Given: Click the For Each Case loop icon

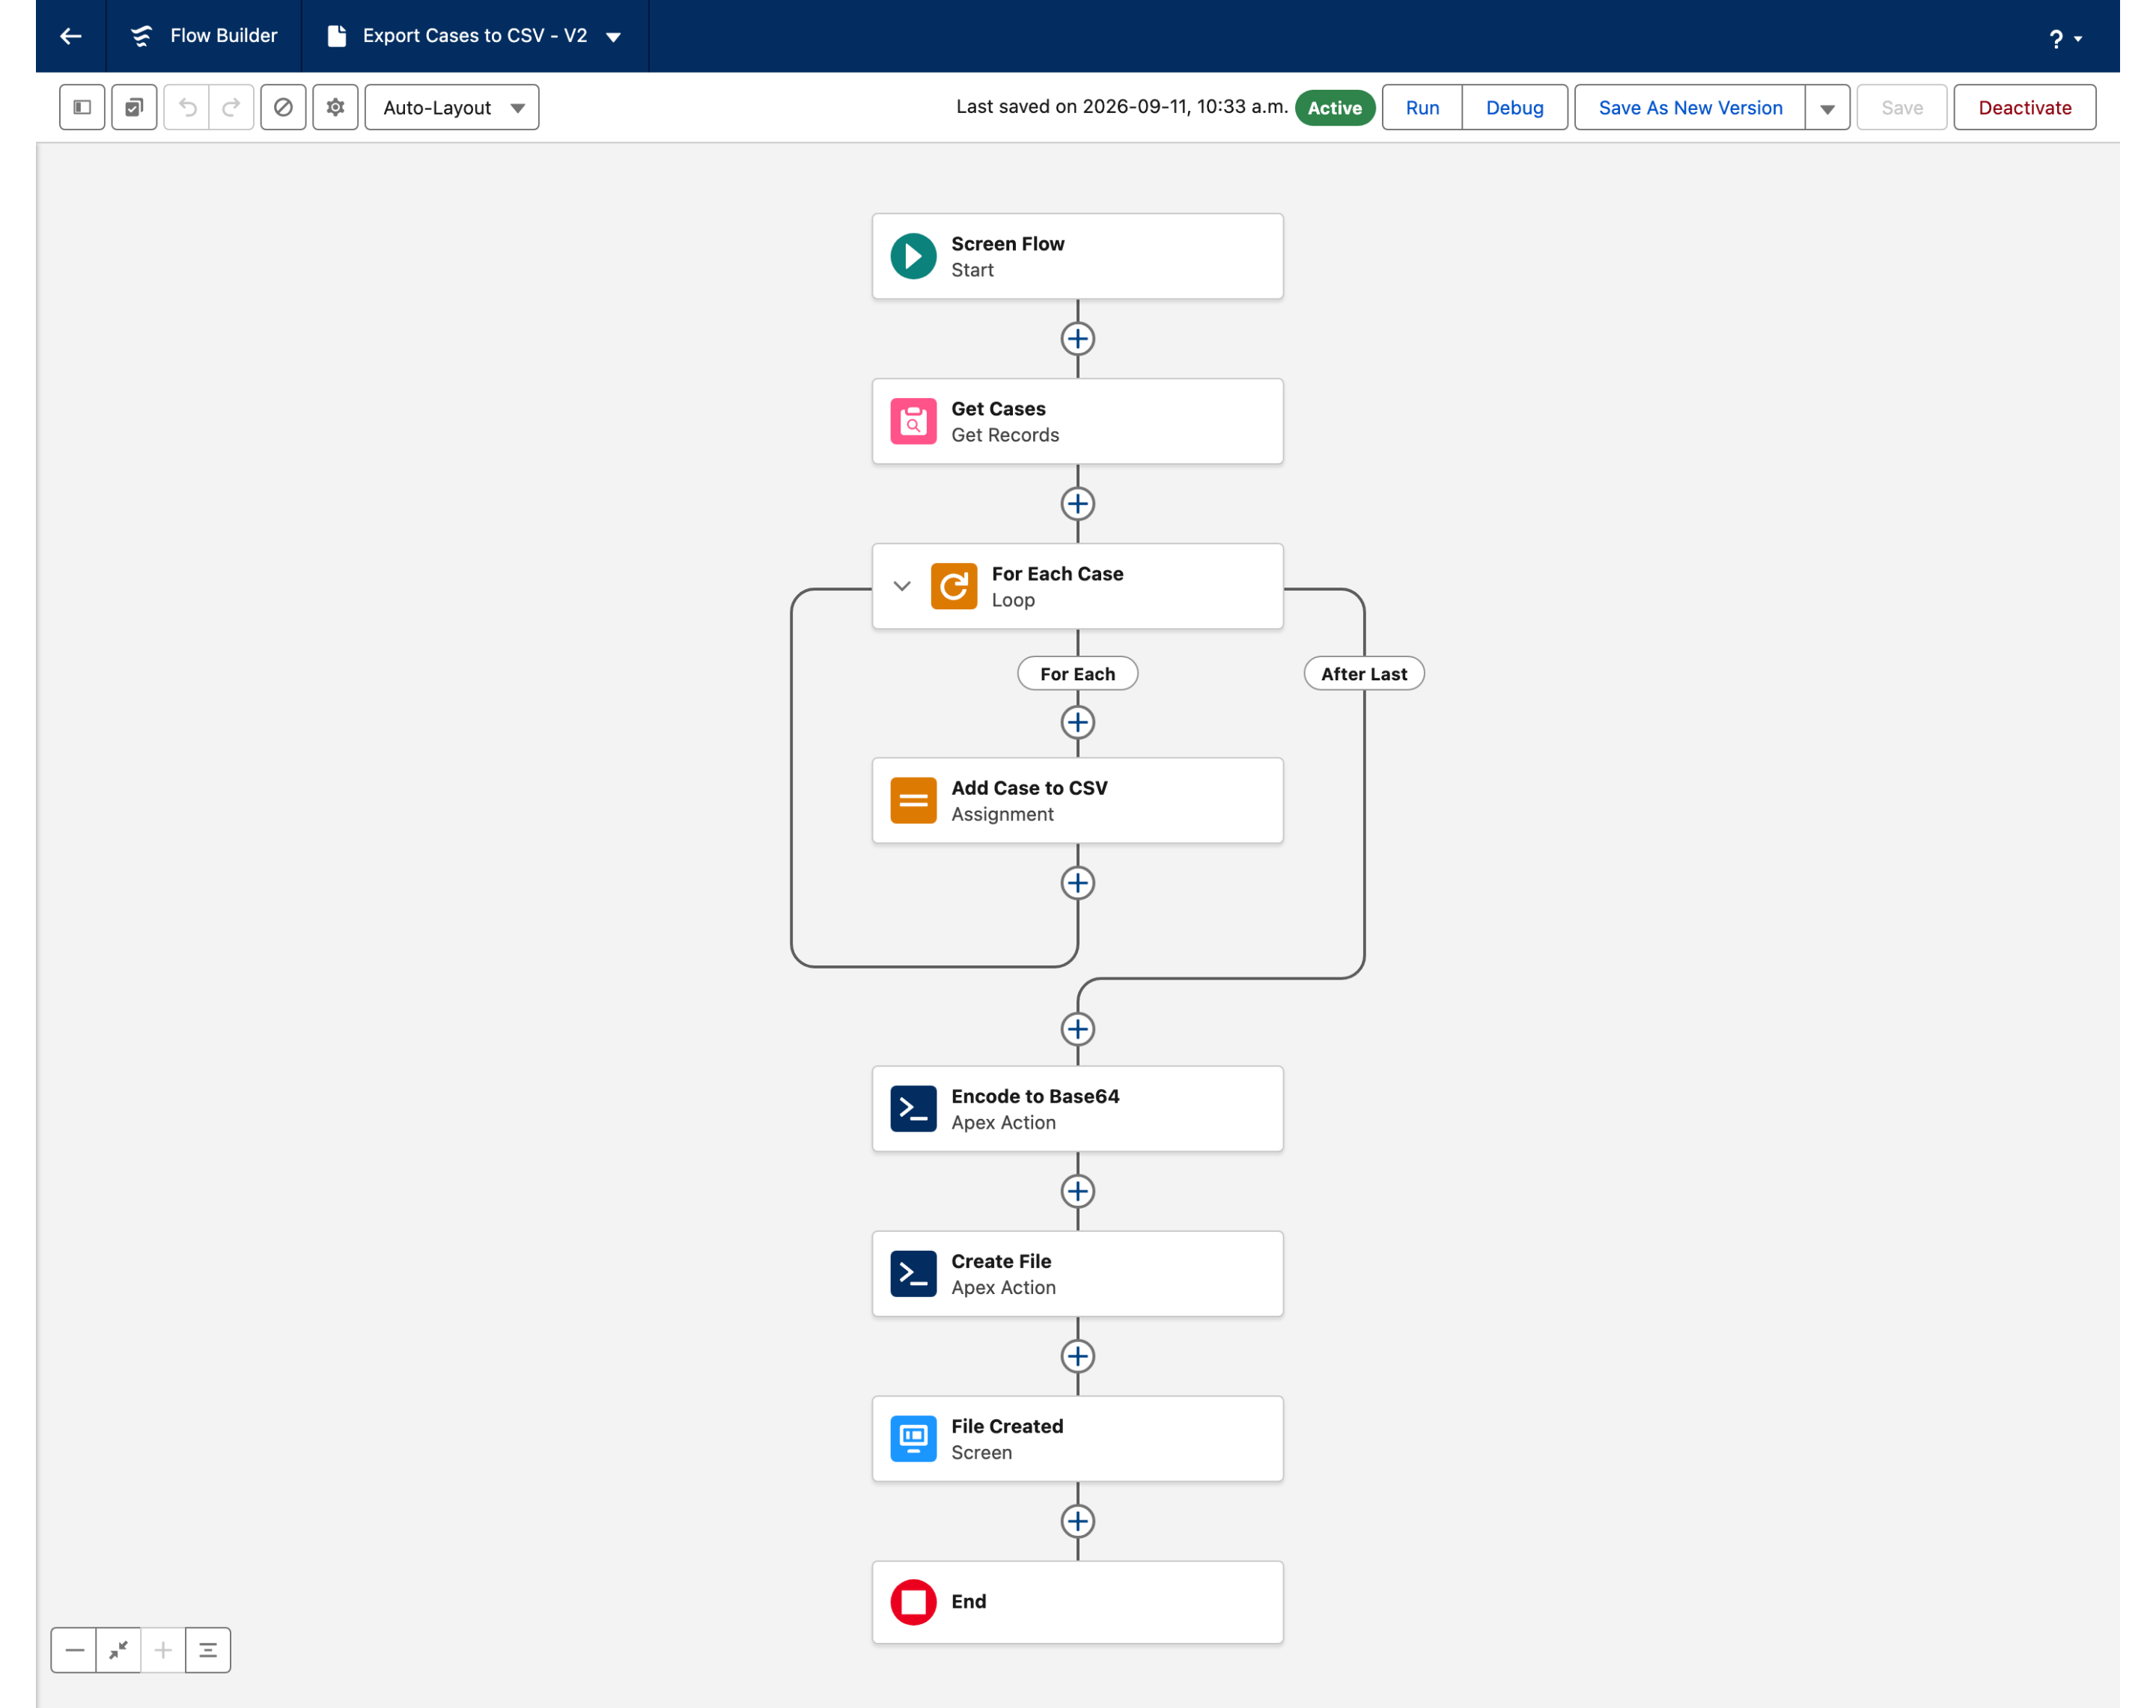Looking at the screenshot, I should pos(953,586).
